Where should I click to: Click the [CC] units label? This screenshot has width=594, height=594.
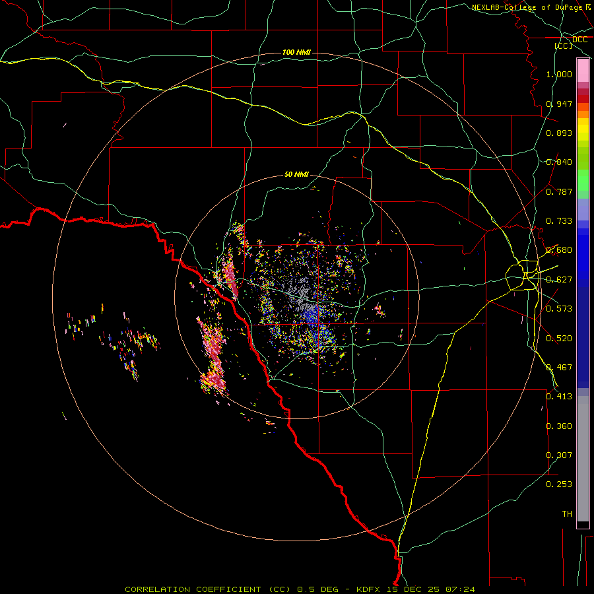click(564, 46)
